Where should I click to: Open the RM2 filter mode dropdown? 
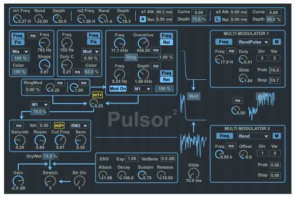79,125
